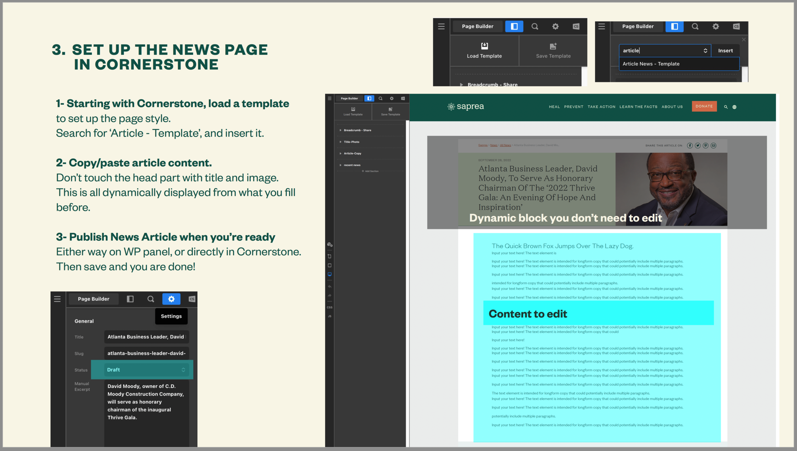Click Page Builder button in Settings screenshot

click(94, 299)
